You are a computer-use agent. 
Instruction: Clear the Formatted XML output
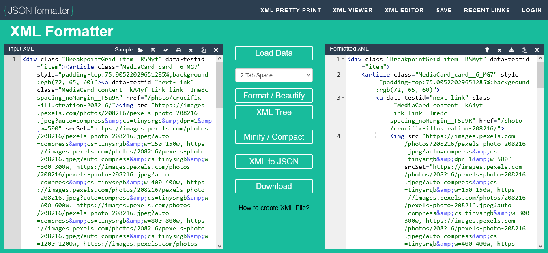tap(499, 50)
